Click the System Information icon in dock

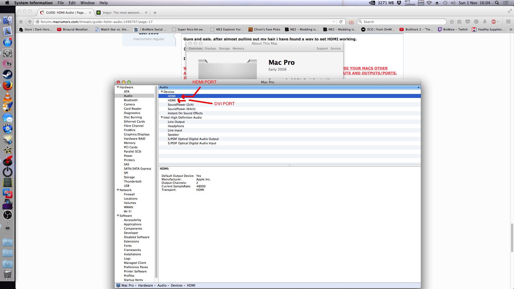(x=8, y=53)
